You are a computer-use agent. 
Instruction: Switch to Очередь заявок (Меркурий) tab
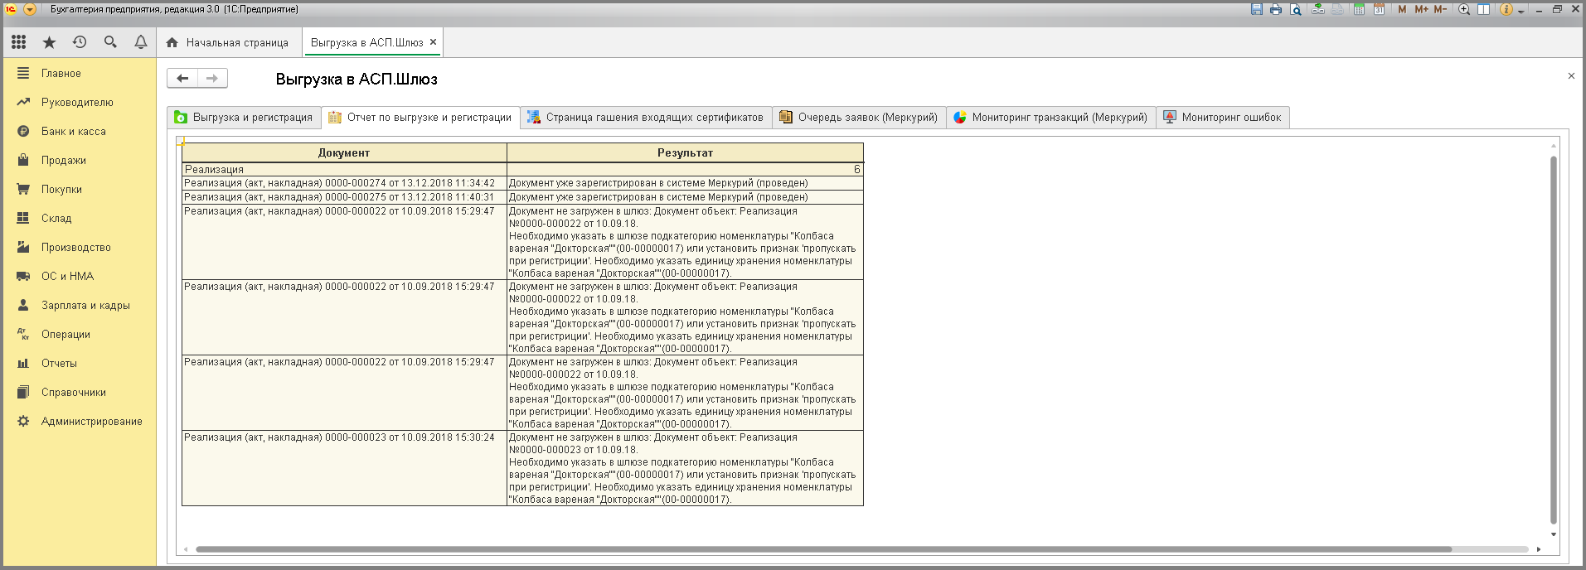point(859,118)
